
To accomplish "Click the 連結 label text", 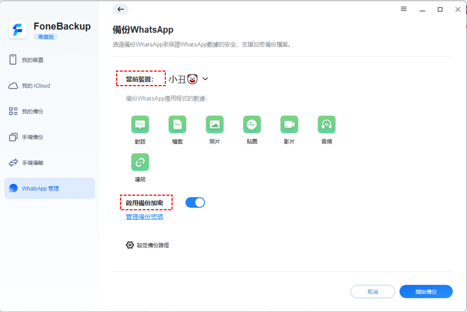I will pyautogui.click(x=140, y=179).
